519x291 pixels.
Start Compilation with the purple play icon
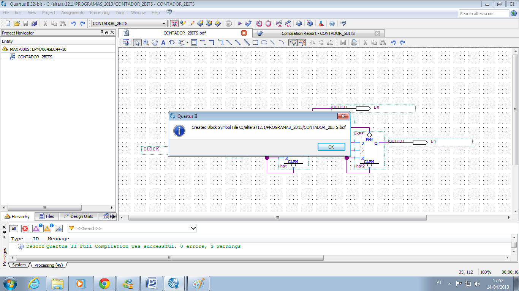coord(240,23)
